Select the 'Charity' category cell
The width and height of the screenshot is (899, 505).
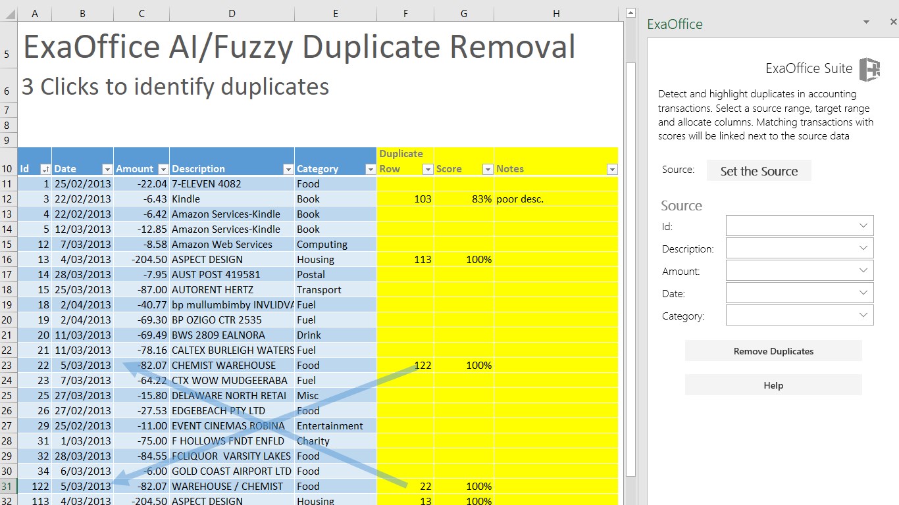click(336, 441)
